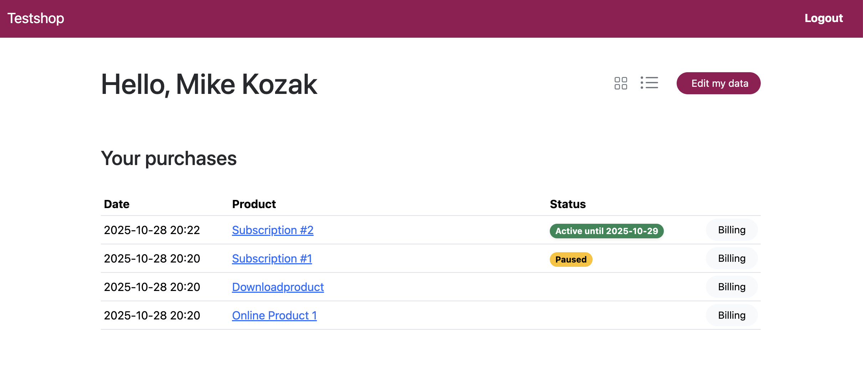Switch to grid view layout

pos(621,83)
